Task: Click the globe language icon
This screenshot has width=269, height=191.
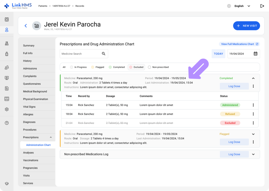Action: pyautogui.click(x=229, y=6)
